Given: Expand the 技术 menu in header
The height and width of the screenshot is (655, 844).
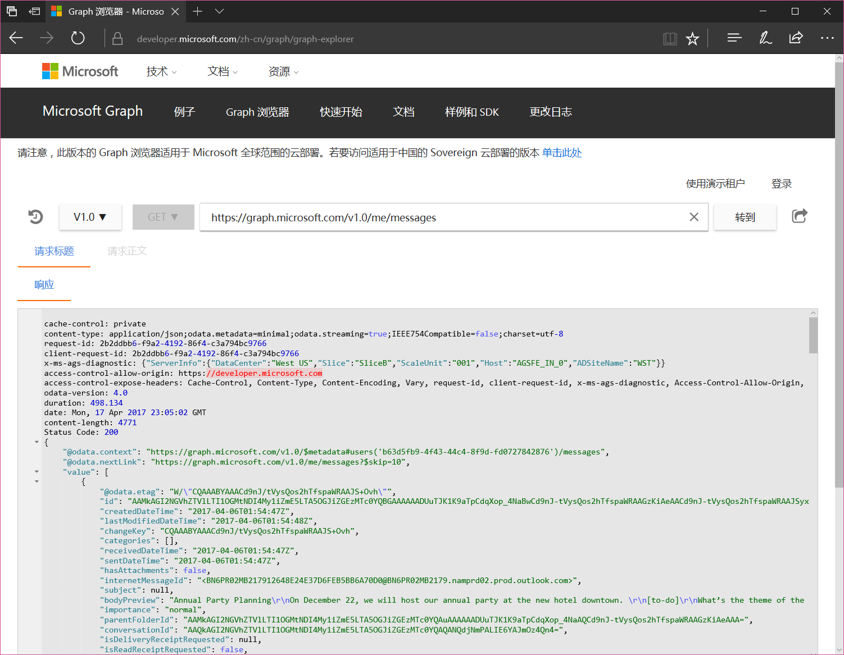Looking at the screenshot, I should [161, 72].
